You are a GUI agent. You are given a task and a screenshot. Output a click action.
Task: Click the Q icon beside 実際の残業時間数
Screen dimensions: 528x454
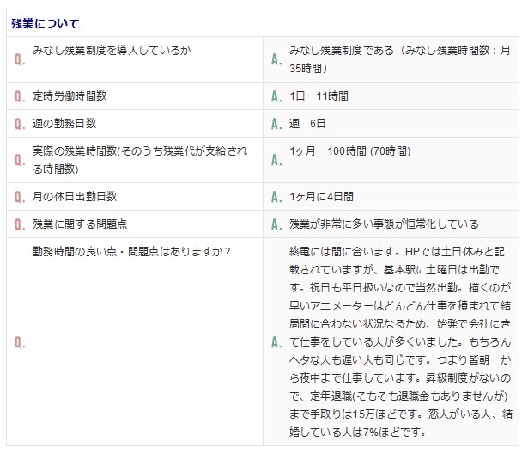(x=20, y=160)
